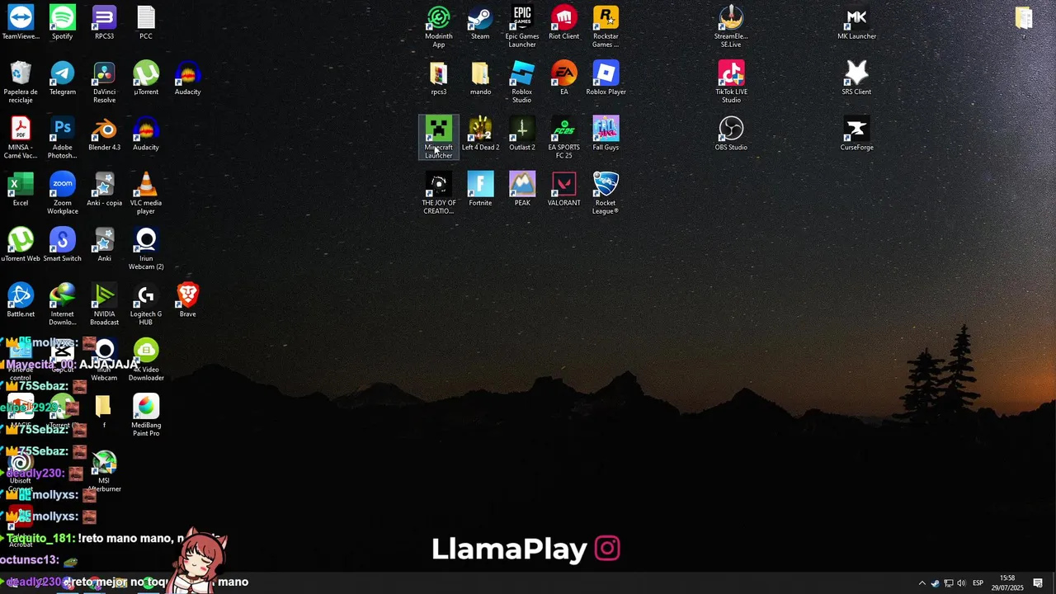Open 4K Video Downloader
The width and height of the screenshot is (1056, 594).
point(146,359)
